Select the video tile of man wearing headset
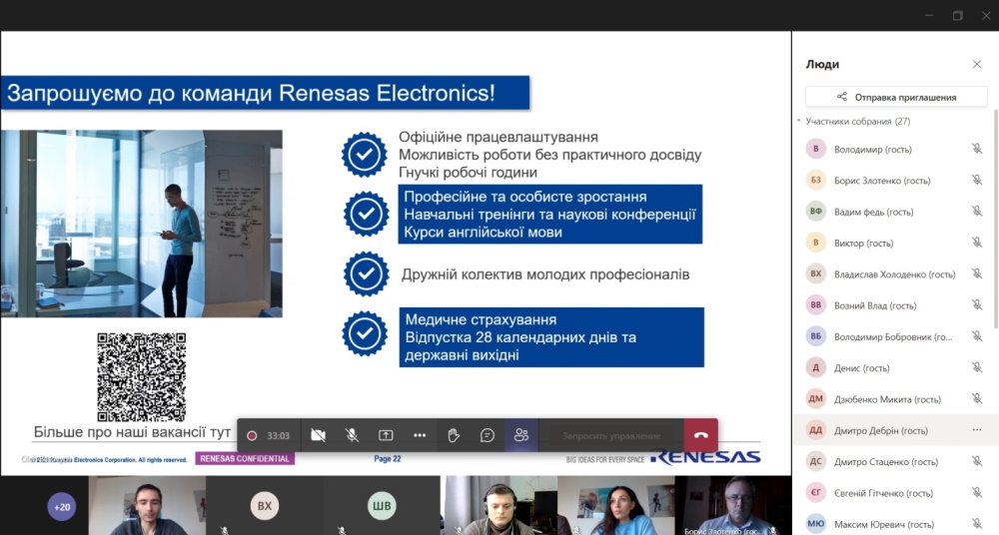The height and width of the screenshot is (535, 999). pyautogui.click(x=499, y=506)
